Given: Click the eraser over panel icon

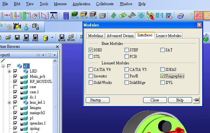Looking at the screenshot, I should pyautogui.click(x=169, y=16).
